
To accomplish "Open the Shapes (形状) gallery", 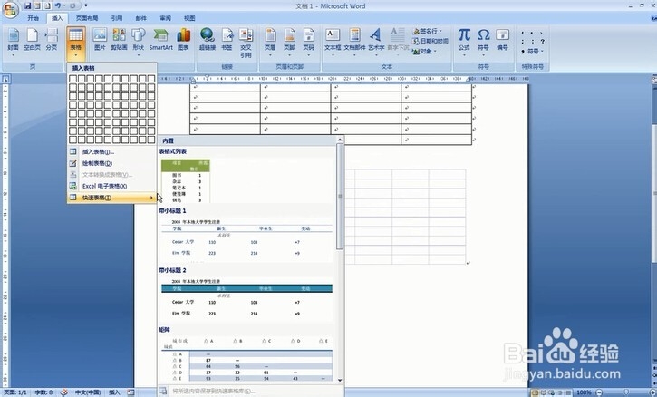I will (139, 43).
